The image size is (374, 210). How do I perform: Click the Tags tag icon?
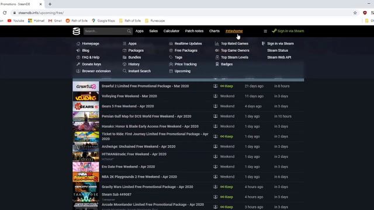171,57
